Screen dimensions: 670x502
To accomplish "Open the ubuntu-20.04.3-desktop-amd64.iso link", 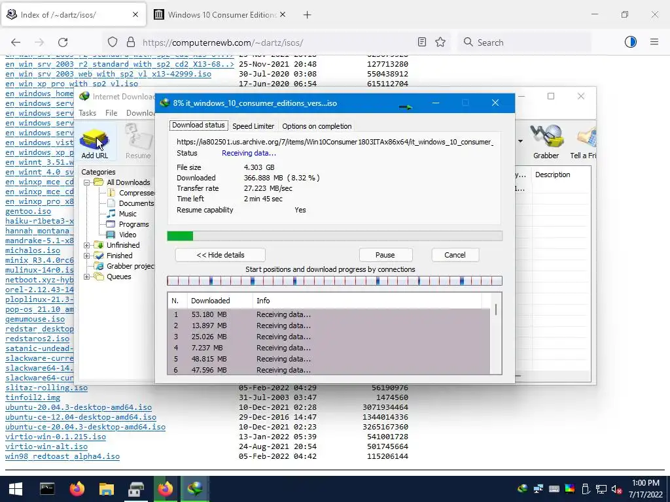I will tap(79, 407).
